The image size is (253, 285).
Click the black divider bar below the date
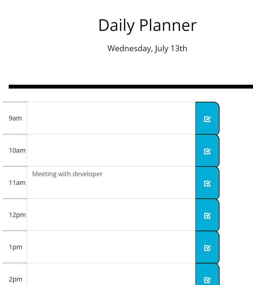coord(130,86)
